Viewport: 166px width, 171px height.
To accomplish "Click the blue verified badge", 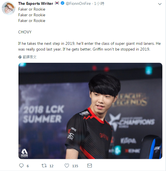I will pyautogui.click(x=63, y=3).
